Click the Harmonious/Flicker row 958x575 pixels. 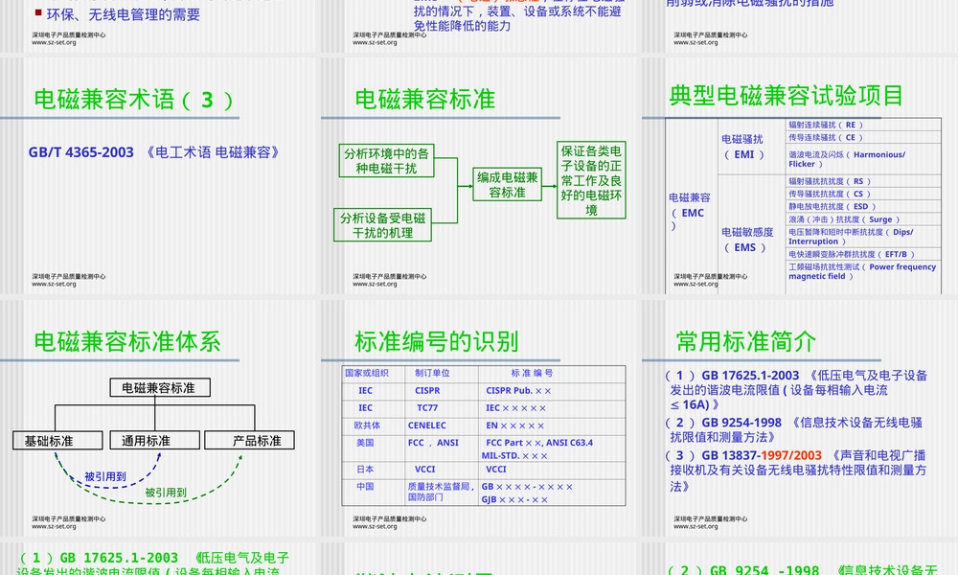(x=863, y=159)
